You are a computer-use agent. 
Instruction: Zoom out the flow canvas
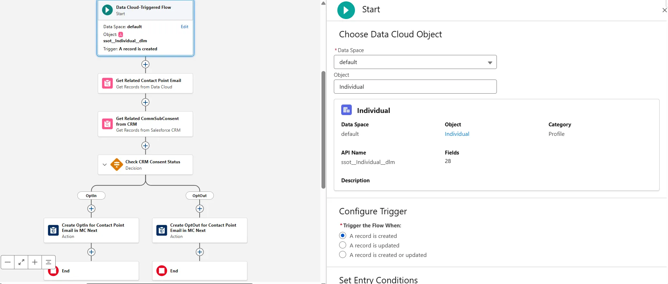tap(7, 262)
